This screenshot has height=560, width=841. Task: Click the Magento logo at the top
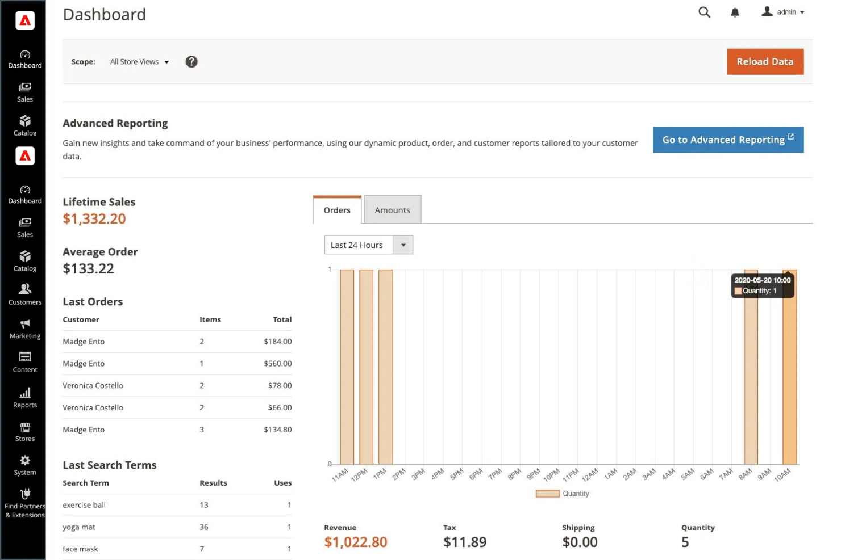24,20
